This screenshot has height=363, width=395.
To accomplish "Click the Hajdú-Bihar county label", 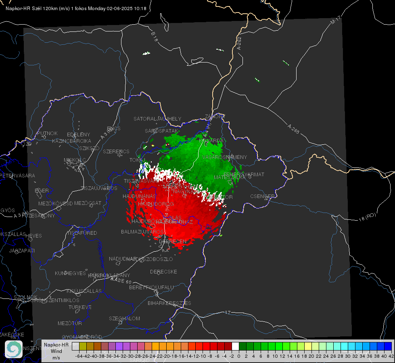I will pos(101,255).
